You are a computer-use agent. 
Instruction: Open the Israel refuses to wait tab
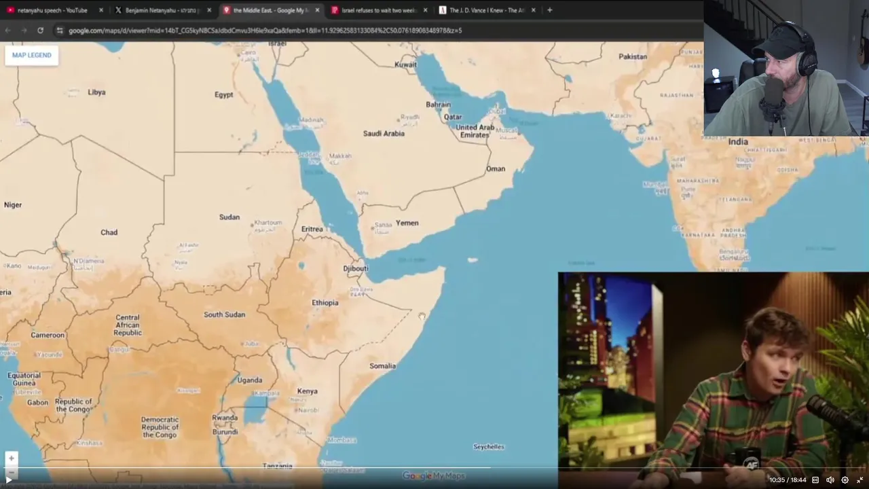pyautogui.click(x=379, y=10)
